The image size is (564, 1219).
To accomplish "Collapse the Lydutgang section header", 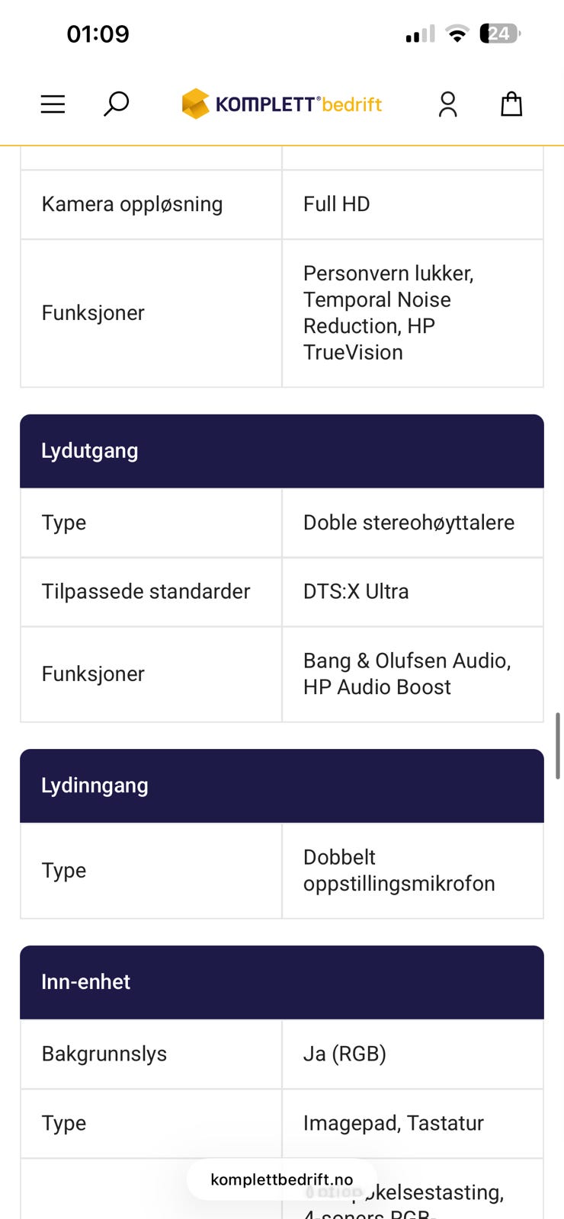I will 282,451.
